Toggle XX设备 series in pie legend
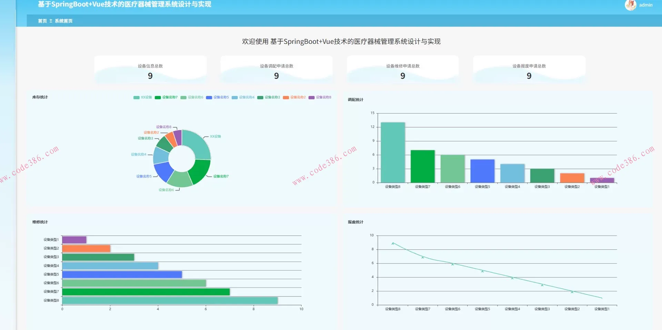This screenshot has width=662, height=330. click(143, 97)
